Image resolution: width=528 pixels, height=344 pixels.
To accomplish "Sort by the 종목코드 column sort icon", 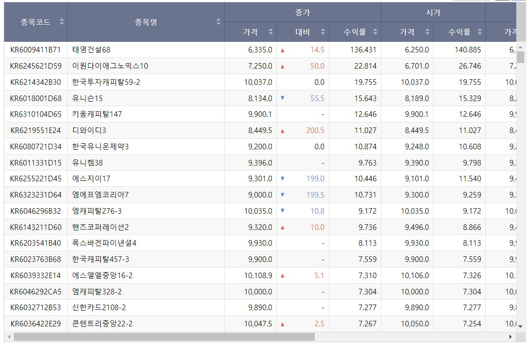I will click(62, 22).
